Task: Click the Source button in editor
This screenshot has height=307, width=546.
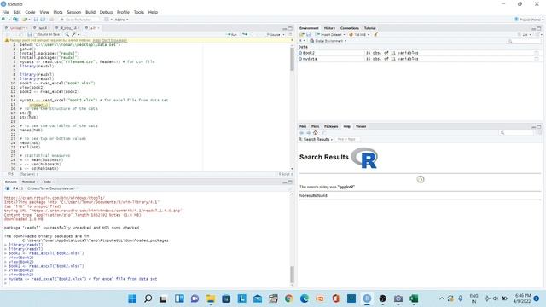Action: [273, 34]
